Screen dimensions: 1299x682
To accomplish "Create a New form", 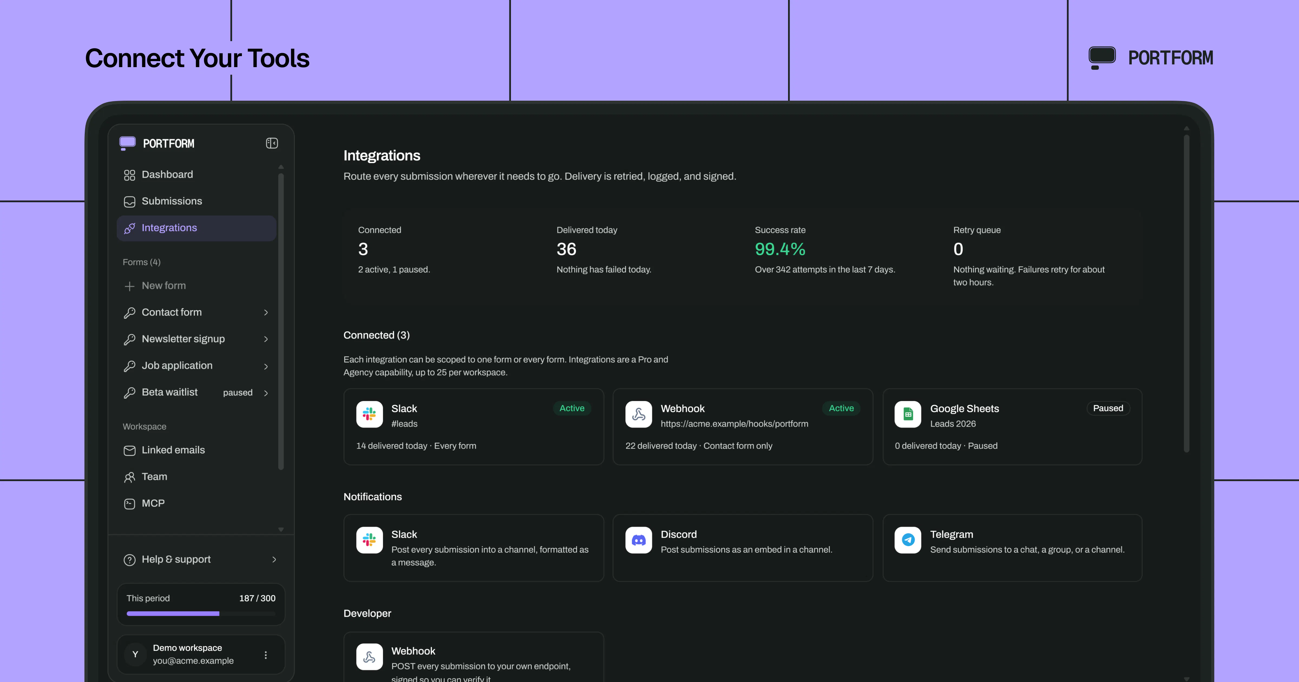I will point(196,286).
